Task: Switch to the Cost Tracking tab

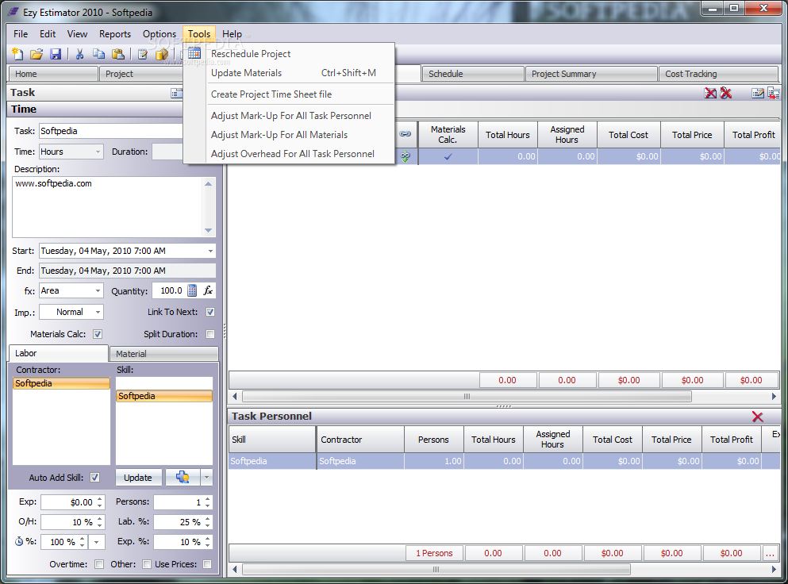Action: tap(718, 74)
